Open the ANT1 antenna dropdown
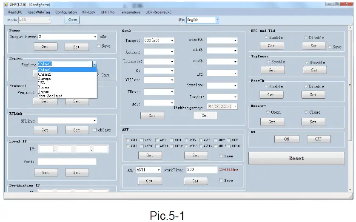This screenshot has width=356, height=222. tap(148, 170)
